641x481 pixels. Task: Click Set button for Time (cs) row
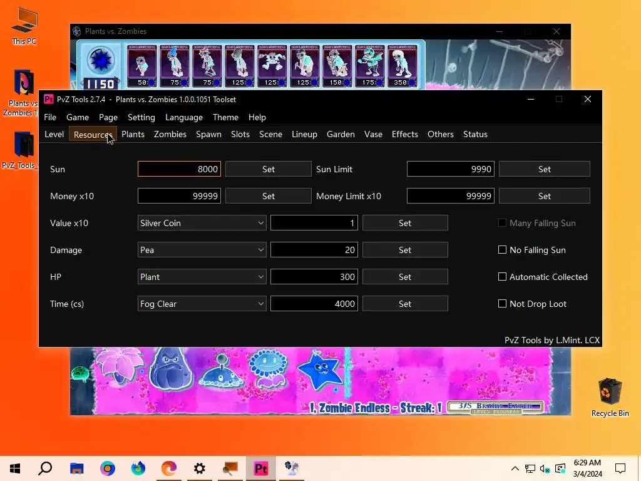tap(405, 304)
